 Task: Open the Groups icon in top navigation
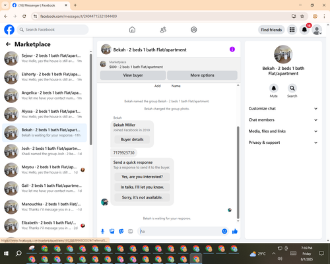[194, 30]
